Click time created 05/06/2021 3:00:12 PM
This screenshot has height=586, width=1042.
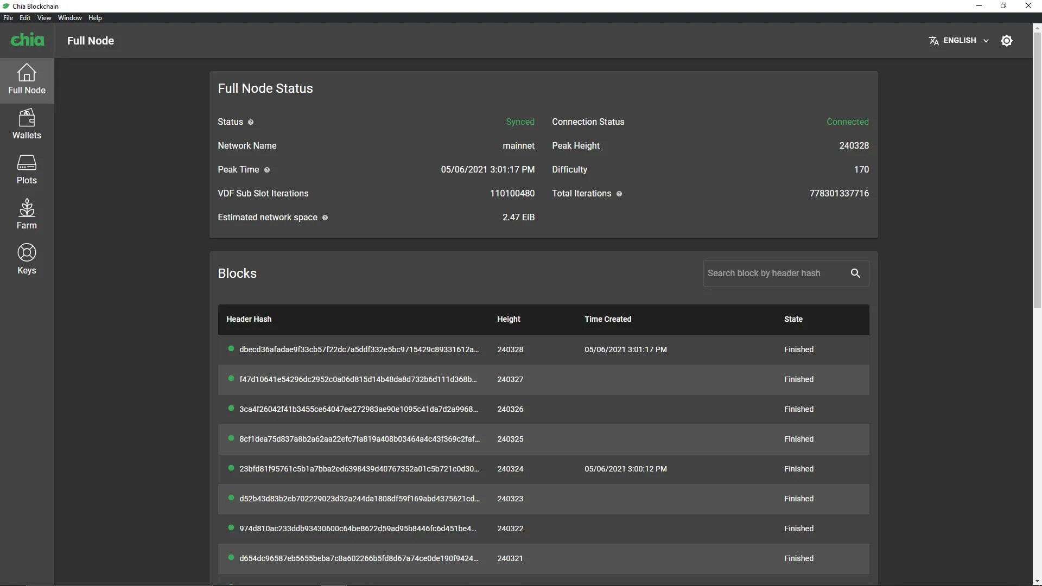[626, 469]
